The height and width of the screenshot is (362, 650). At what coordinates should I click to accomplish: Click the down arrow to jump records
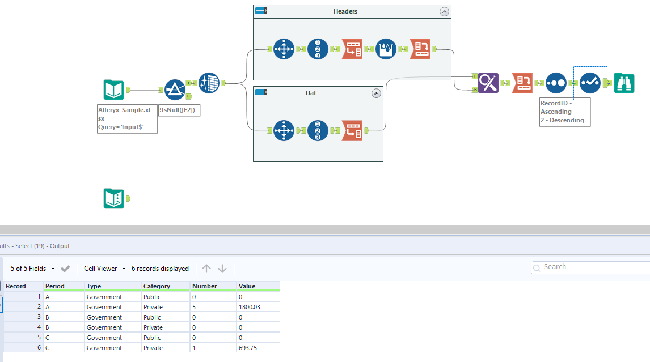point(221,267)
